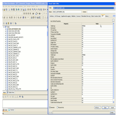Select the Model tab in explorer
The image size is (119, 116).
[4, 92]
